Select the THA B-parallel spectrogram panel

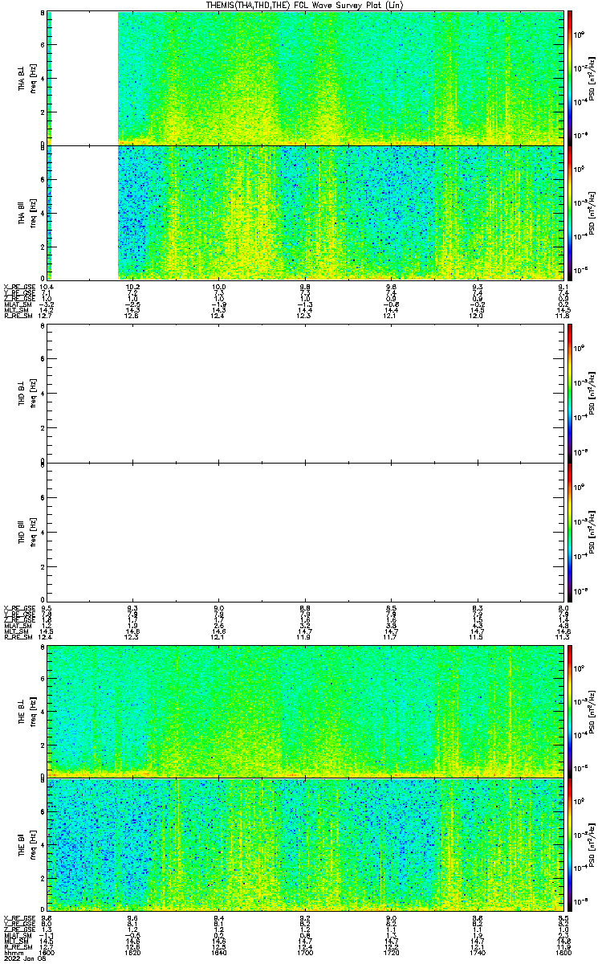coord(304,212)
